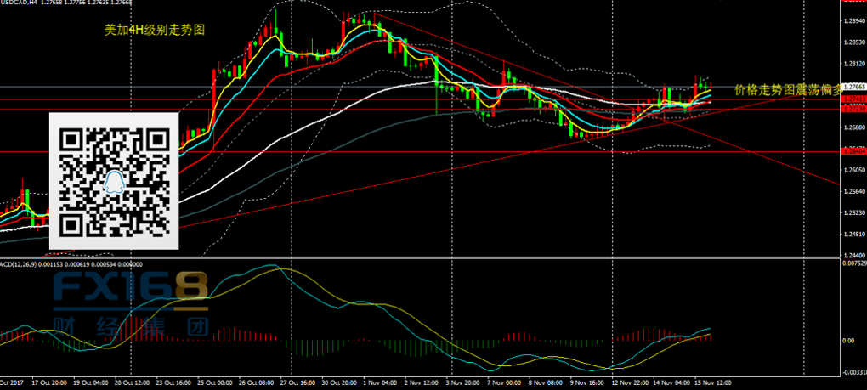Click the 7 Nov 00:00 time axis label
This screenshot has height=390, width=867.
503,382
